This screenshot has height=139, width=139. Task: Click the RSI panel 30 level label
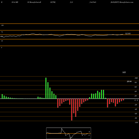coord(2,41)
